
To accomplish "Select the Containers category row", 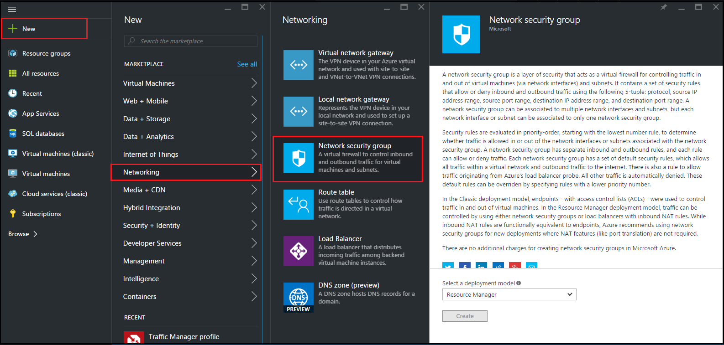I will tap(186, 297).
